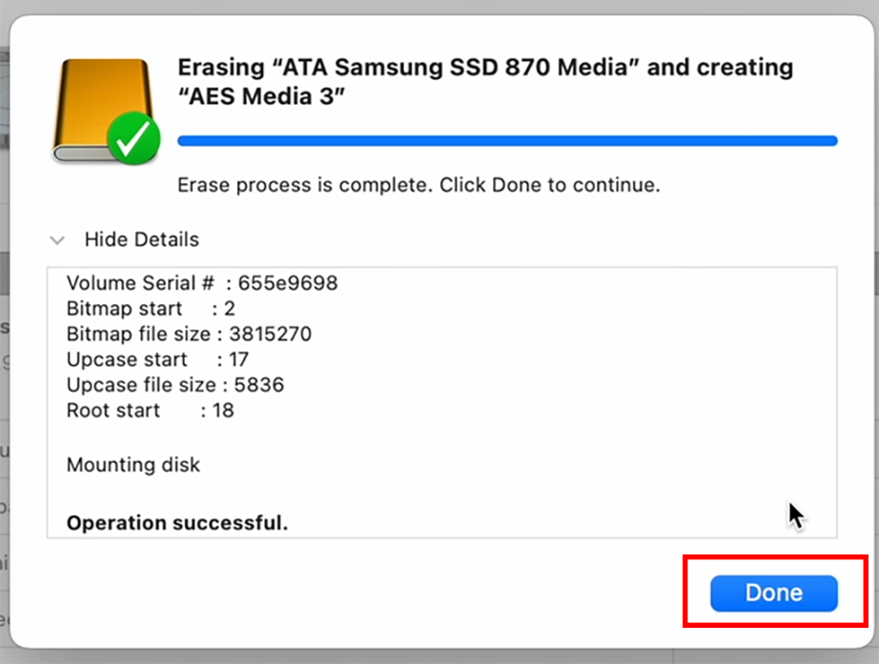Click the title text mentioning Samsung SSD 870

[485, 68]
